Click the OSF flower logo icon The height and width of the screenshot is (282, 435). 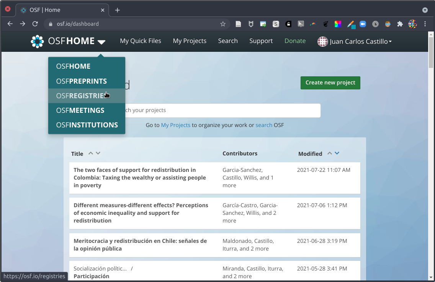point(37,41)
